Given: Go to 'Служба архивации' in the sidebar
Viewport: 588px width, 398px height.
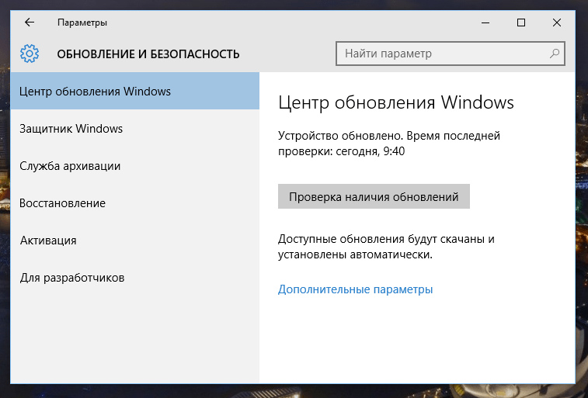Looking at the screenshot, I should 70,166.
